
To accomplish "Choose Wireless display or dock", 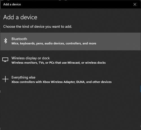I will [x=70, y=60].
